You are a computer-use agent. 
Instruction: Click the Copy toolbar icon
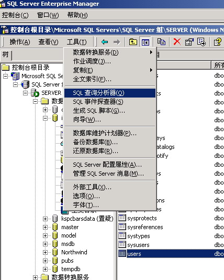click(161, 42)
